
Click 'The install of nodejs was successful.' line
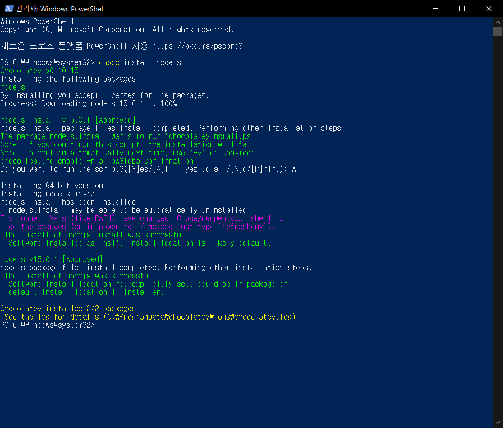(80, 276)
